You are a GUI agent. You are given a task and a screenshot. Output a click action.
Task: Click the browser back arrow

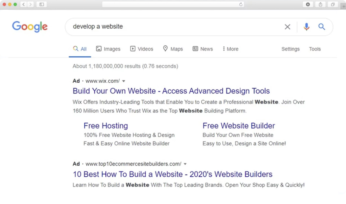click(x=24, y=5)
